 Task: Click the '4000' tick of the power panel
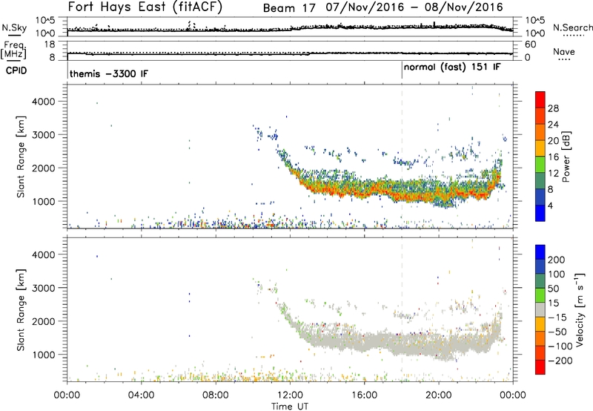coord(43,102)
